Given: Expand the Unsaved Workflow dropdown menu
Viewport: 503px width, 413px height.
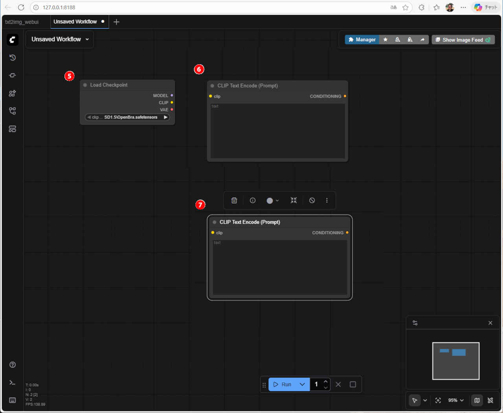Looking at the screenshot, I should click(87, 39).
